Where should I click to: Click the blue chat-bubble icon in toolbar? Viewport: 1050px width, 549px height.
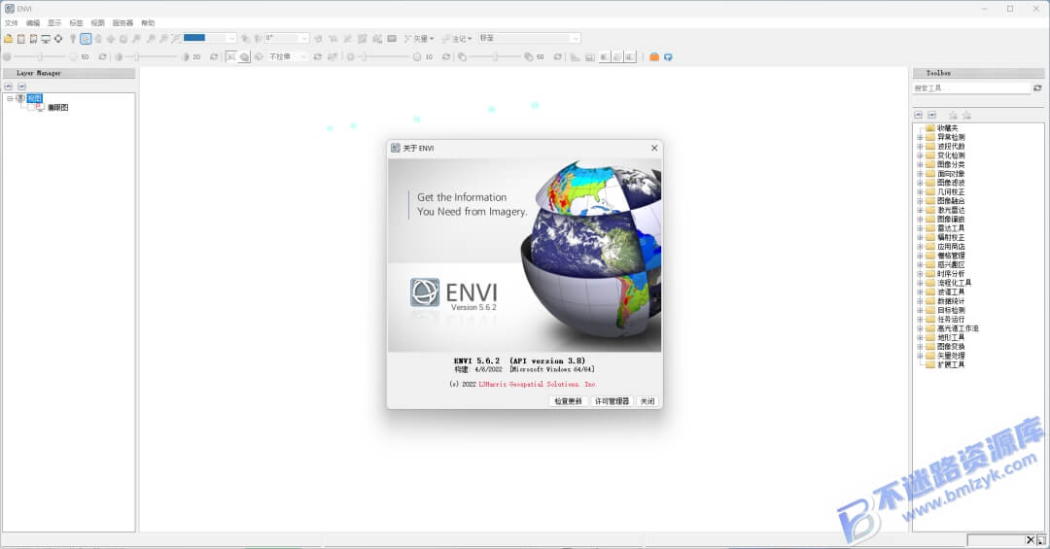[668, 57]
